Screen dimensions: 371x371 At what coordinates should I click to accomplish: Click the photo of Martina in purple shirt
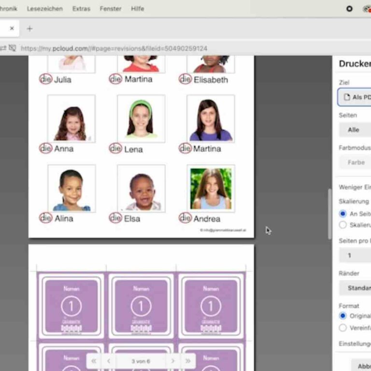(x=211, y=118)
